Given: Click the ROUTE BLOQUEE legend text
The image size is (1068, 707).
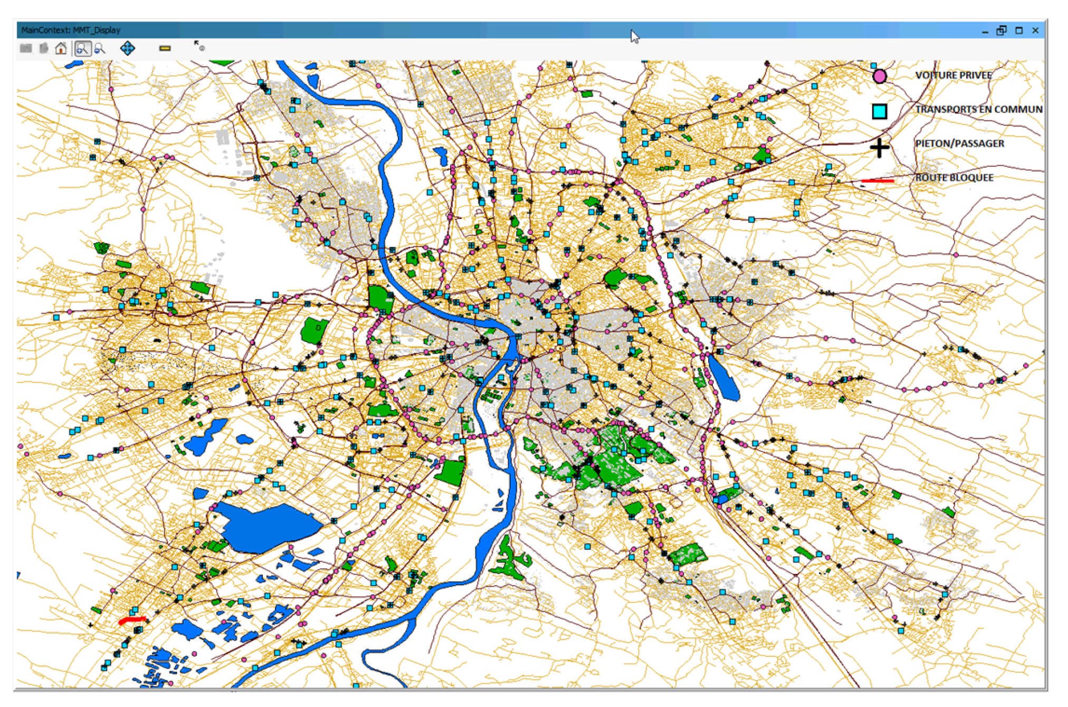Looking at the screenshot, I should [x=954, y=178].
